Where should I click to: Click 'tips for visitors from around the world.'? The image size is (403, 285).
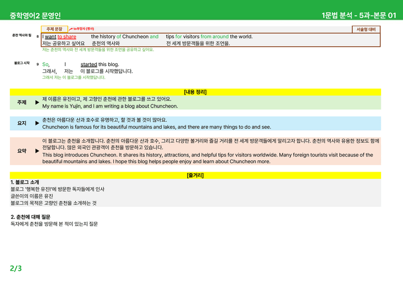[209, 37]
